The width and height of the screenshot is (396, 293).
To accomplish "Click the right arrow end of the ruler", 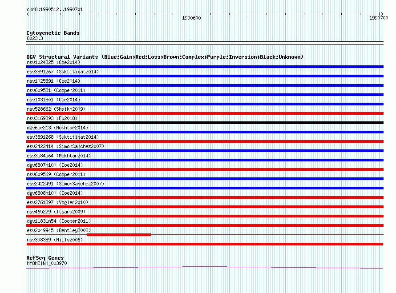I will tap(382, 14).
